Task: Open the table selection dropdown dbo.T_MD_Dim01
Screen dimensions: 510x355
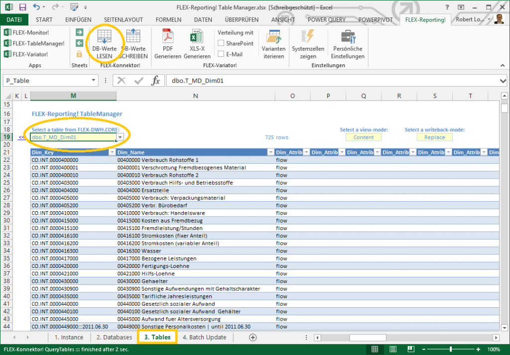Action: point(120,137)
